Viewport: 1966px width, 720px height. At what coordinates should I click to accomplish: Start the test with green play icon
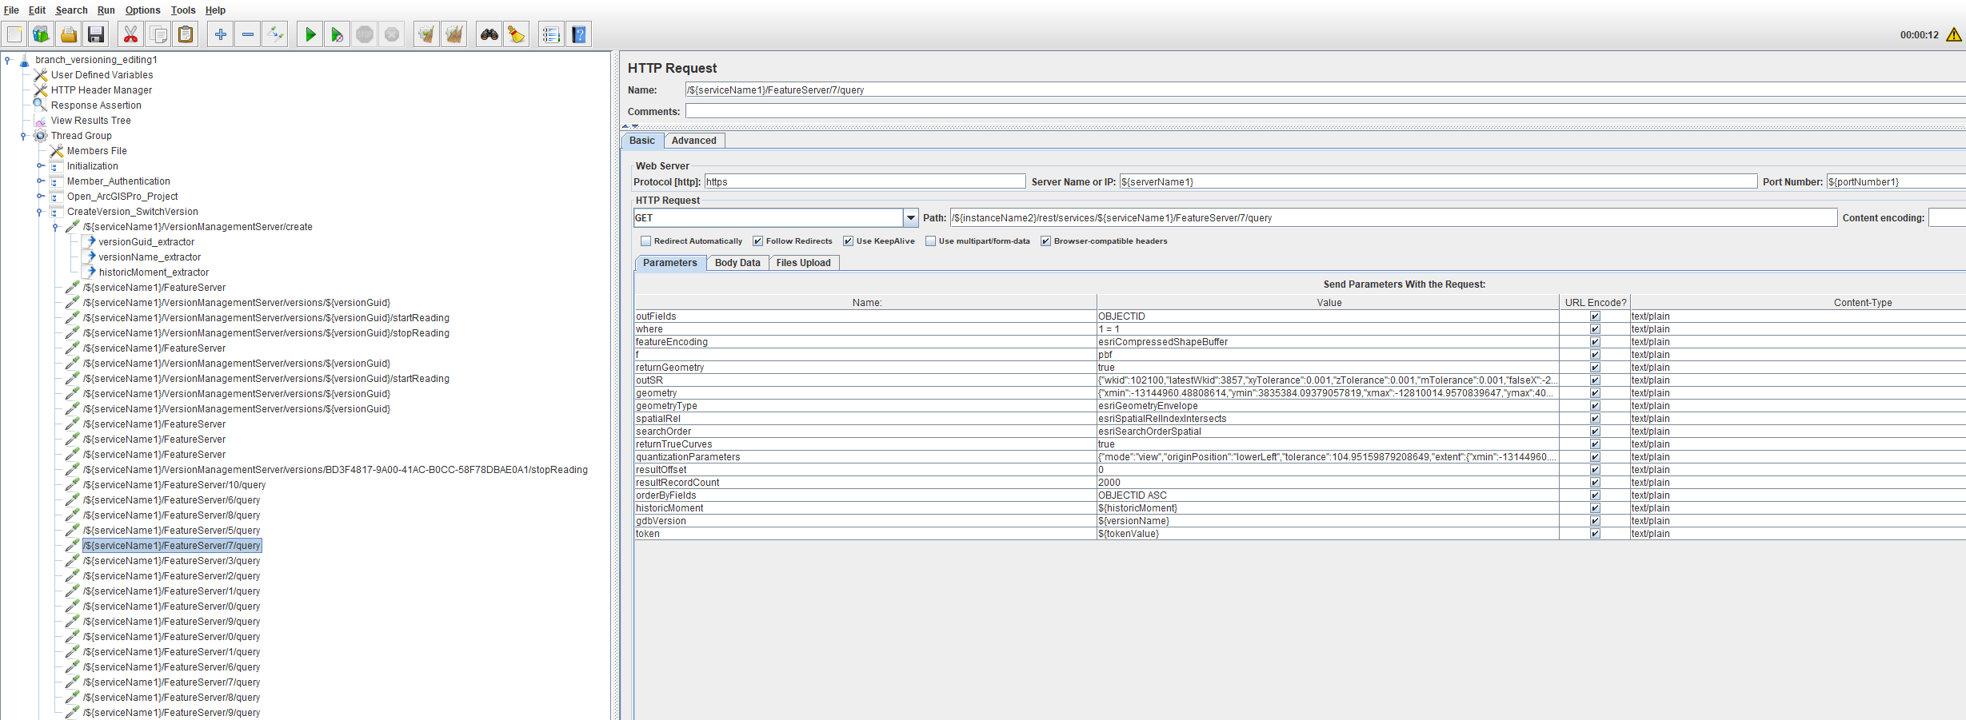310,34
